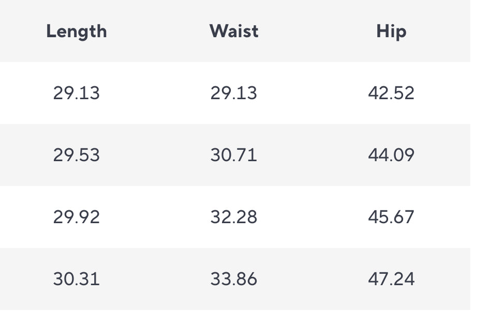Click the 30.71 waist cell
Viewport: 489px width, 311px height.
pos(234,154)
